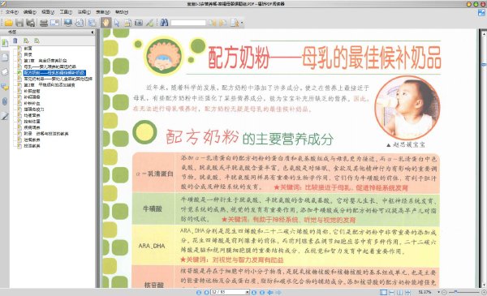The image size is (487, 296).
Task: Open the 目录 bookmark
Action: [x=28, y=54]
